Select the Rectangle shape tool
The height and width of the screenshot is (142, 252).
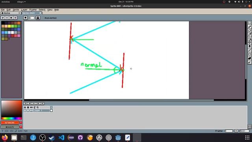(249, 54)
